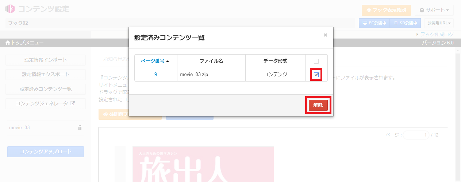Open the ブック作成ログ link
The width and height of the screenshot is (461, 182).
[x=437, y=34]
